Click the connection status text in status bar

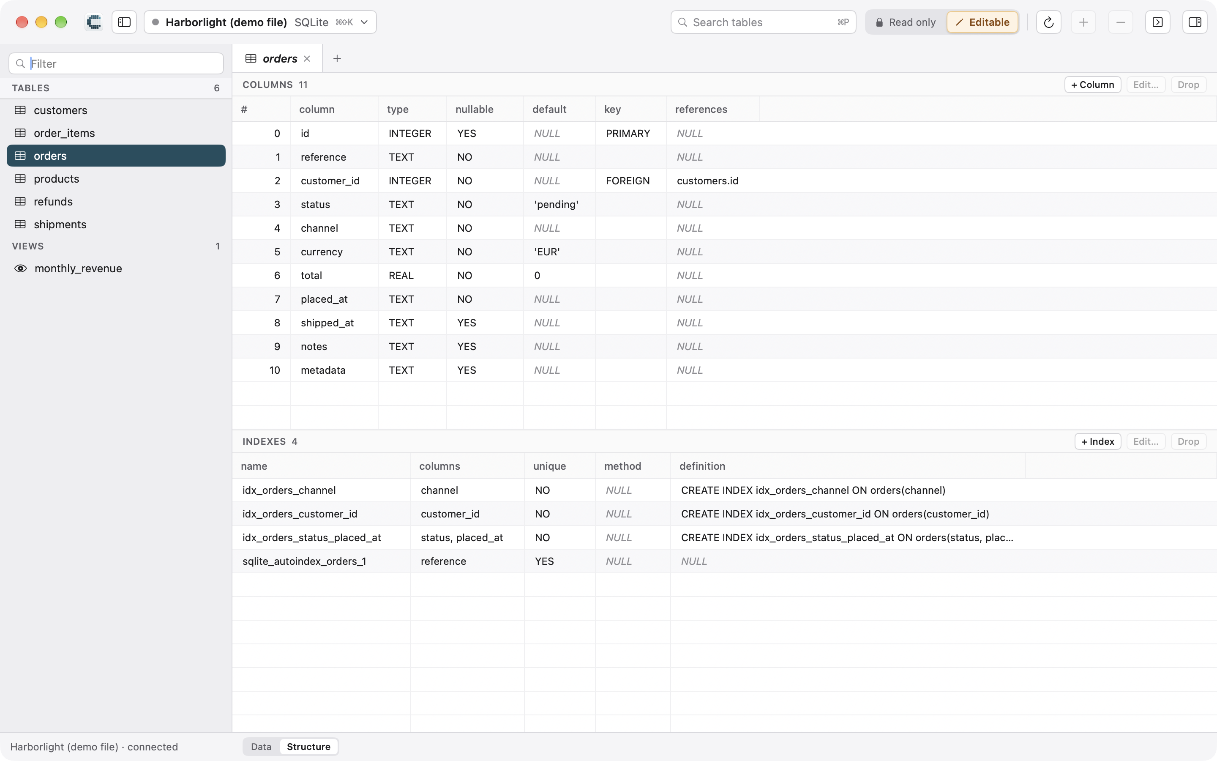tap(94, 746)
